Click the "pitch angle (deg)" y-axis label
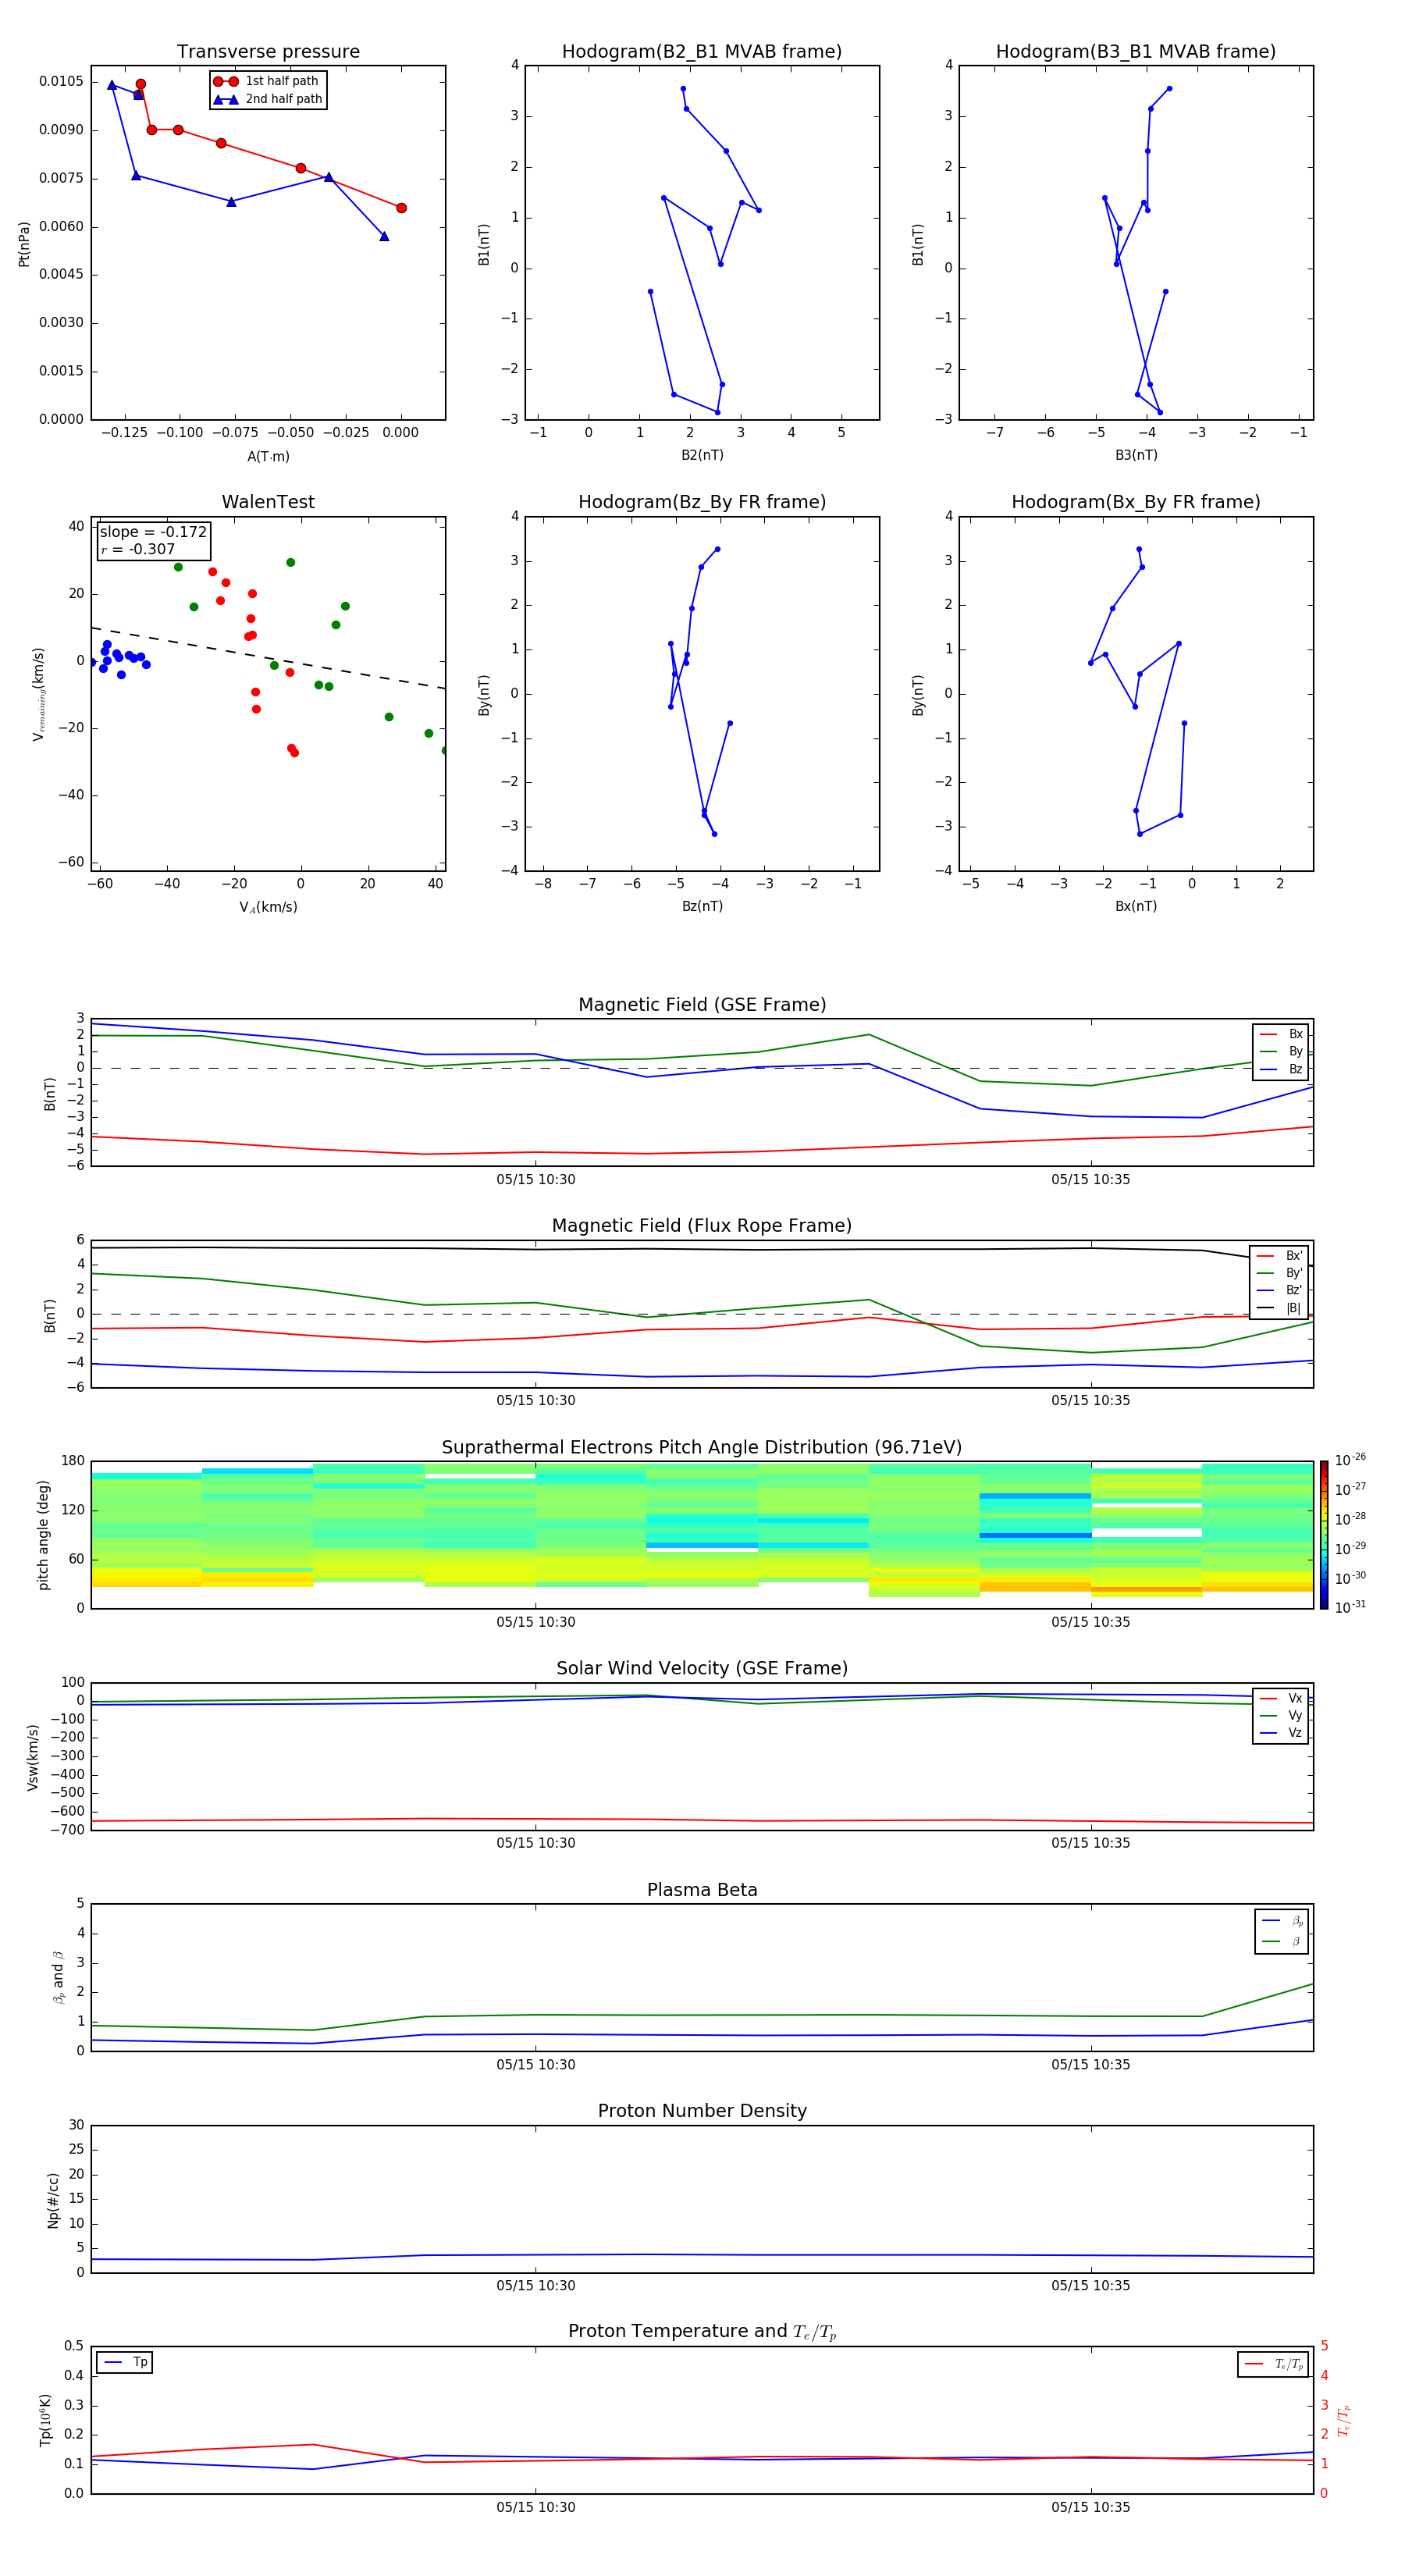Screen dimensions: 1405x2576 tap(43, 1535)
